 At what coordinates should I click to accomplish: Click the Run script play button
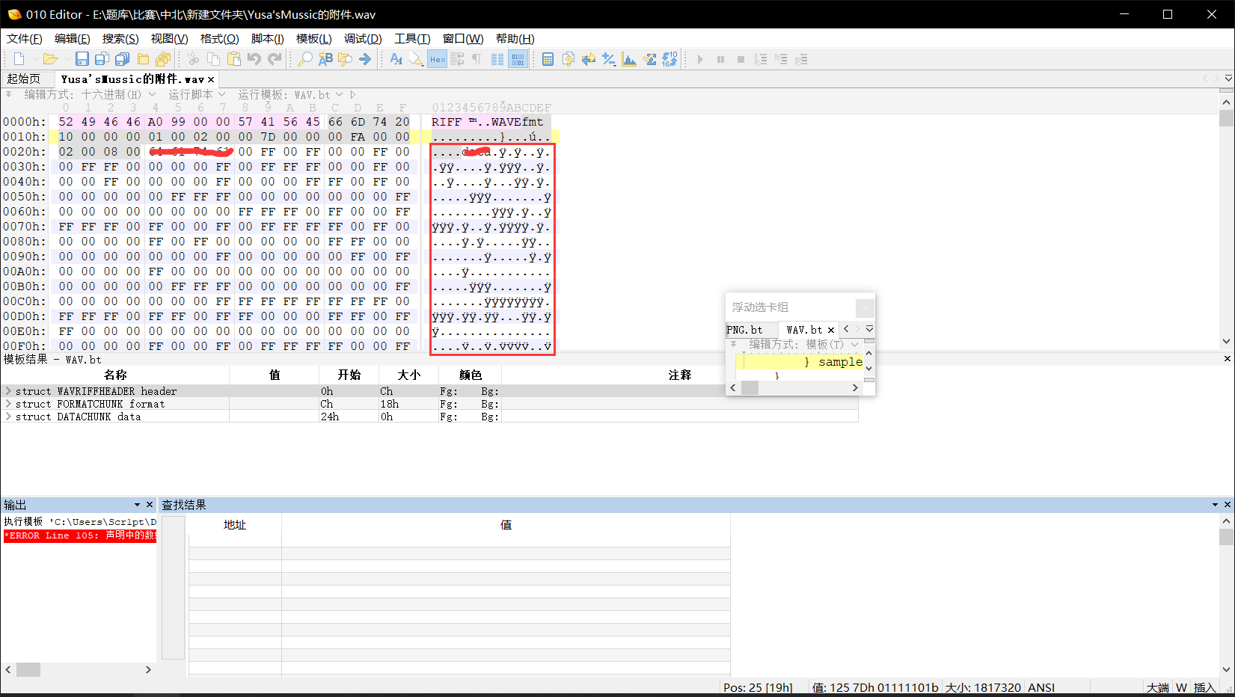700,59
